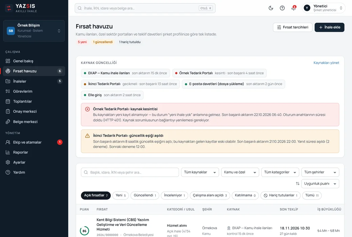The width and height of the screenshot is (352, 237).
Task: Open Ayarlar gear icon in sidebar
Action: (x=8, y=162)
